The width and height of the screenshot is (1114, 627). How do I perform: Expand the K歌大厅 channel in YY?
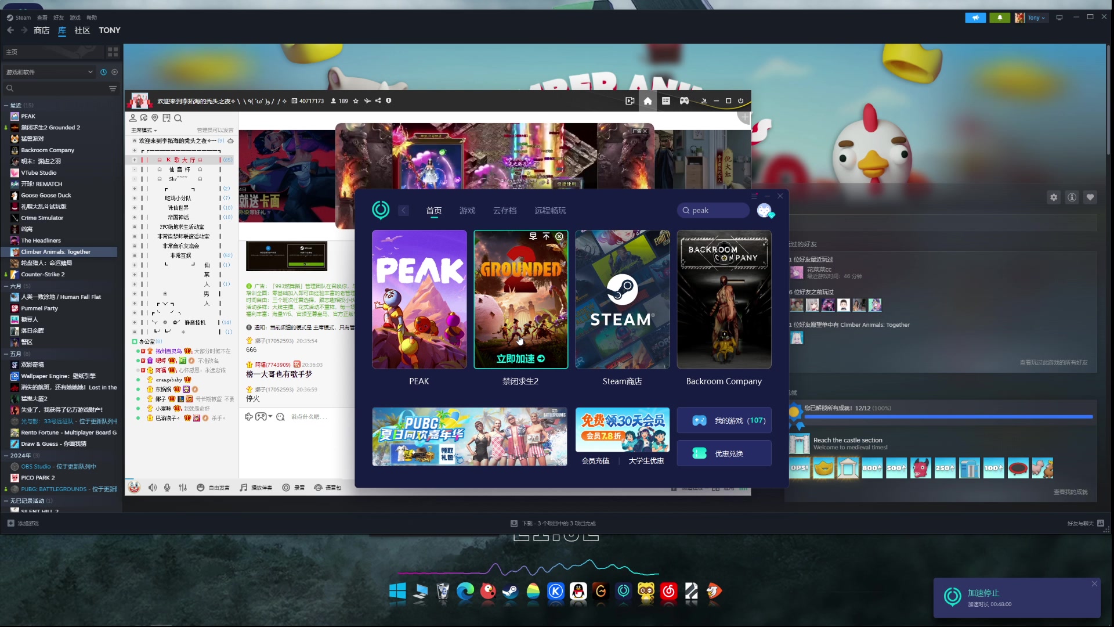135,160
